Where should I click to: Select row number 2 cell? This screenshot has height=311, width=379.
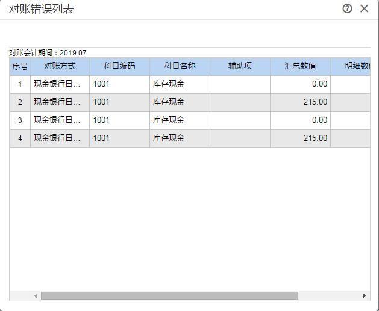pyautogui.click(x=20, y=102)
